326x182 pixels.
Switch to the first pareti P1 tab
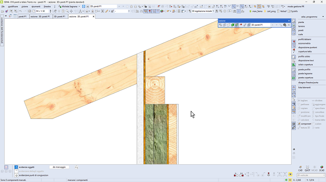click(22, 17)
